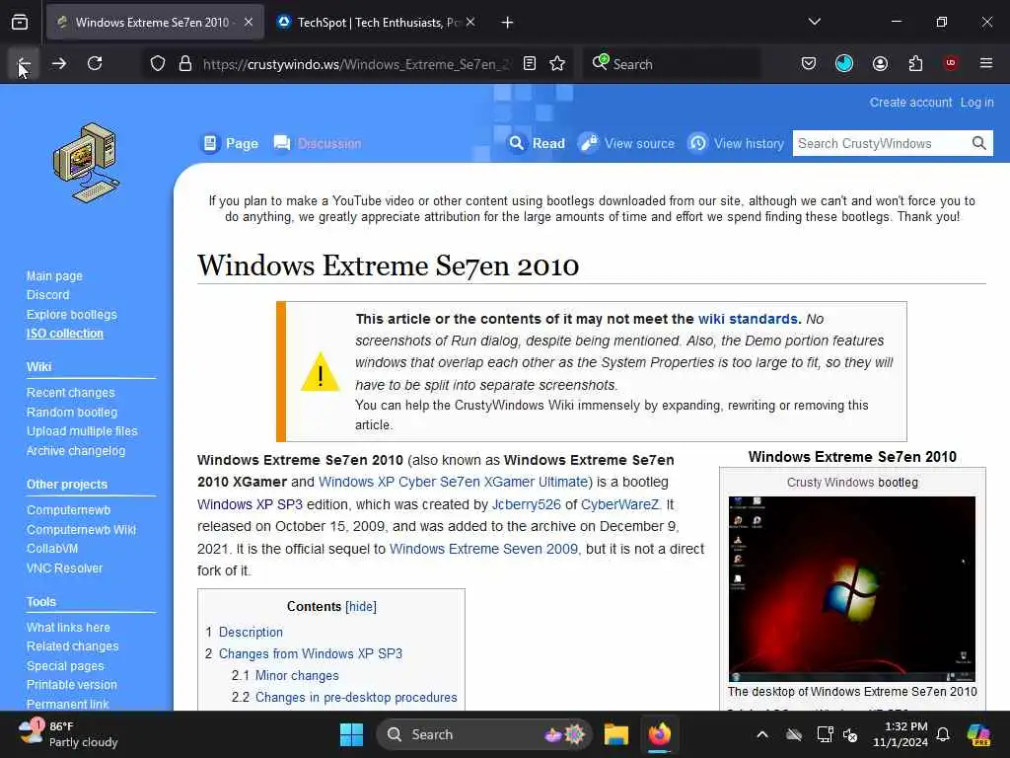
Task: Open the Jcberry526 author link
Action: pos(527,504)
